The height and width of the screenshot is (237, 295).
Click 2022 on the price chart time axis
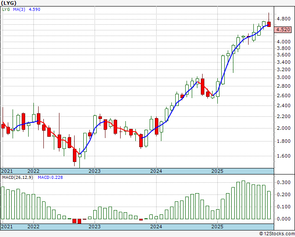click(x=33, y=171)
